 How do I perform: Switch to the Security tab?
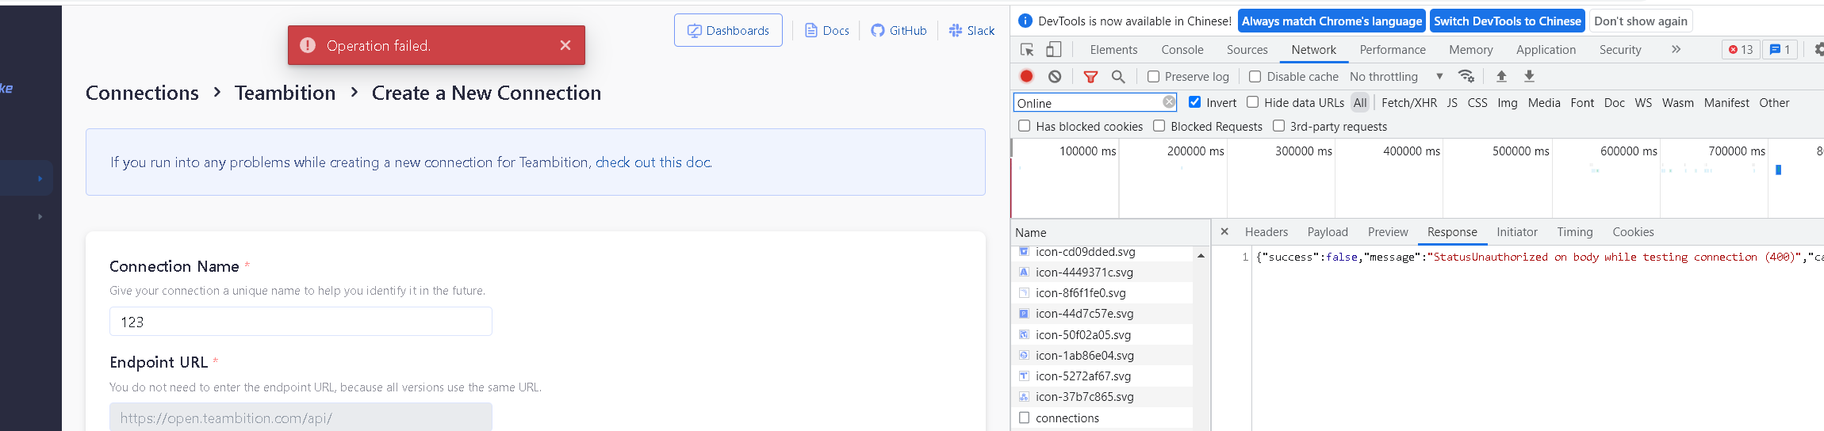tap(1620, 50)
